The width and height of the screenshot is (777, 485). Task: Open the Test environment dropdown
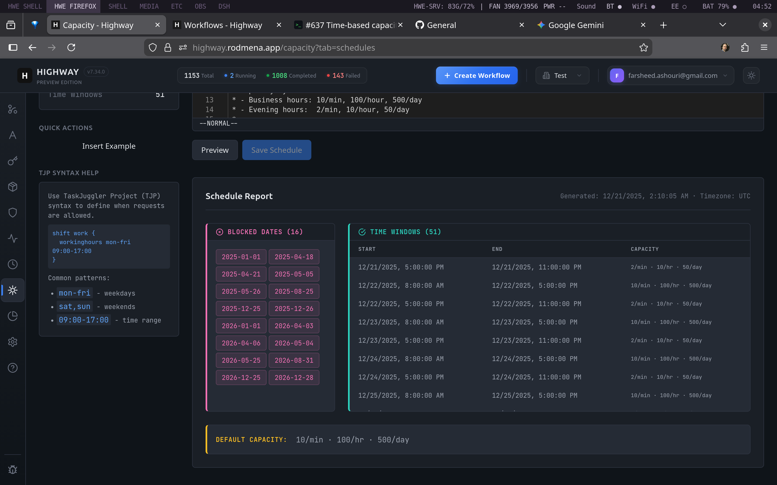pyautogui.click(x=562, y=75)
